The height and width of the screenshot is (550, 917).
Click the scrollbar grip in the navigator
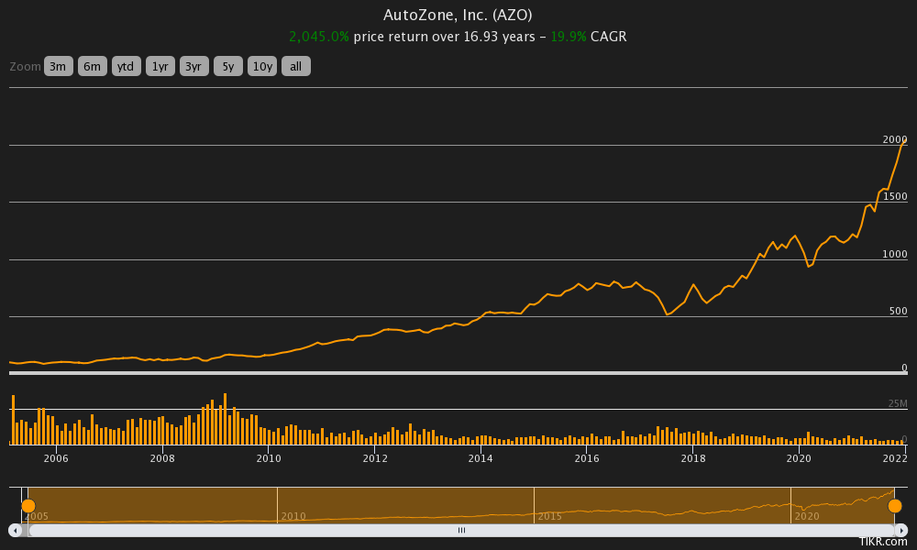[461, 530]
